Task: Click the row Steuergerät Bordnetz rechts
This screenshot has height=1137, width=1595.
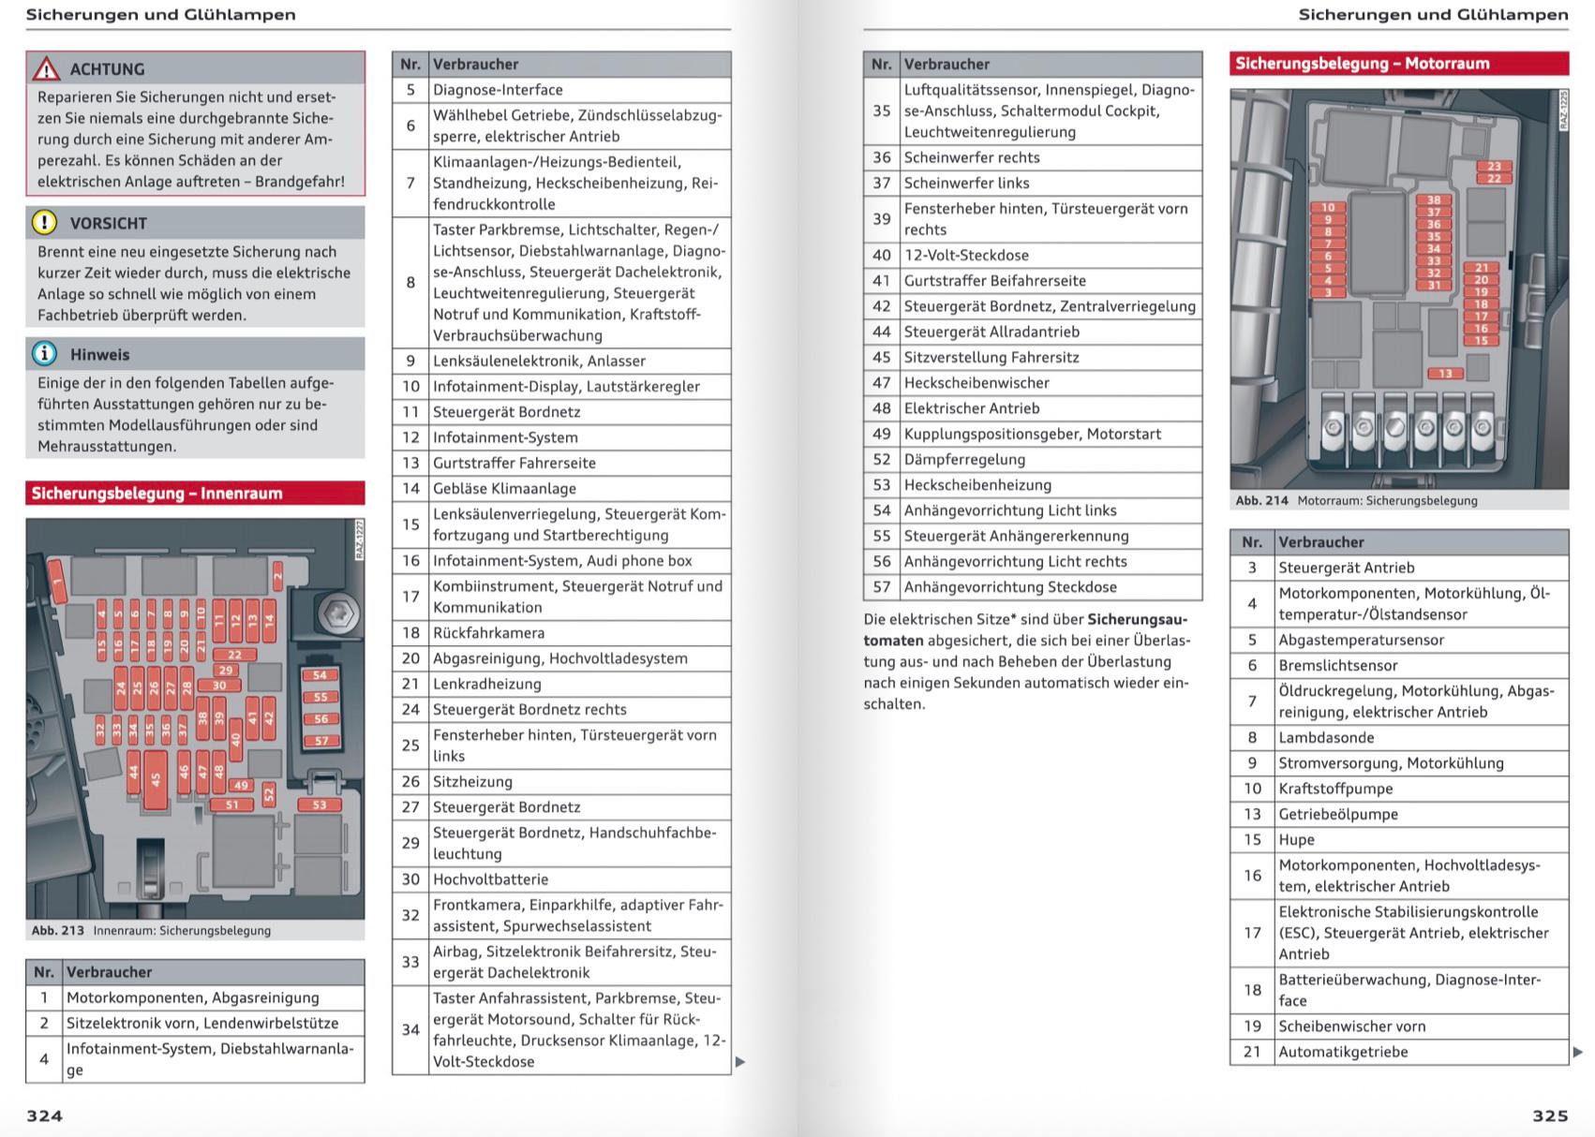Action: tap(561, 709)
